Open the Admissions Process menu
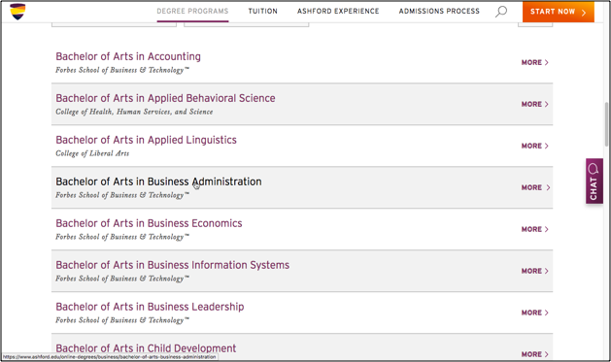This screenshot has height=362, width=611. tap(439, 12)
